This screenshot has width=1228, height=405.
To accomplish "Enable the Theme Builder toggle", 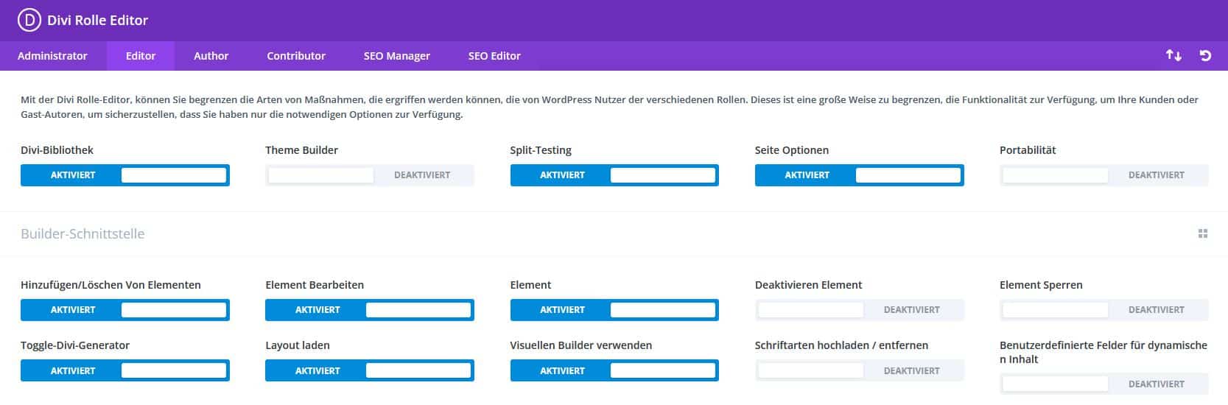I will 370,175.
